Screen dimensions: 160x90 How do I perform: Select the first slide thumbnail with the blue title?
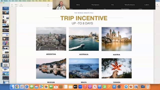click(6, 8)
